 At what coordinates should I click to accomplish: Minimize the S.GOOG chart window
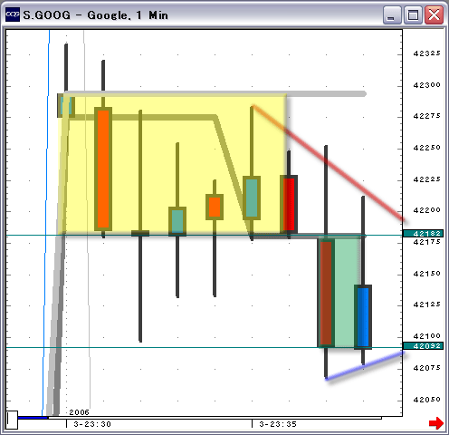[x=392, y=14]
